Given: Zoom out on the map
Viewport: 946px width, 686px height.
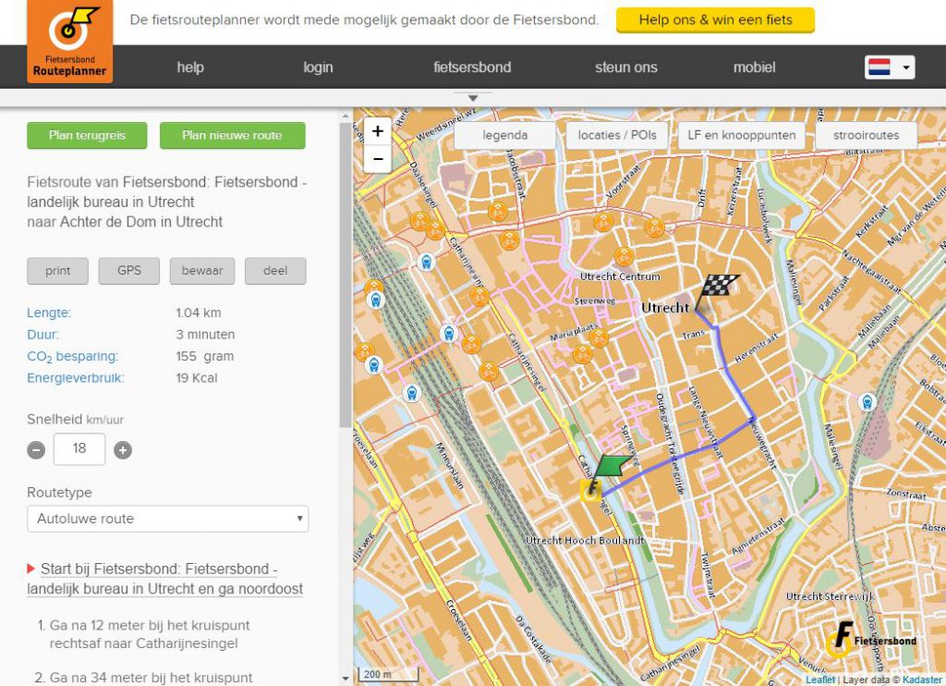Looking at the screenshot, I should [378, 159].
